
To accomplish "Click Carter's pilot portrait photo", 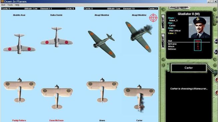I will (199, 27).
